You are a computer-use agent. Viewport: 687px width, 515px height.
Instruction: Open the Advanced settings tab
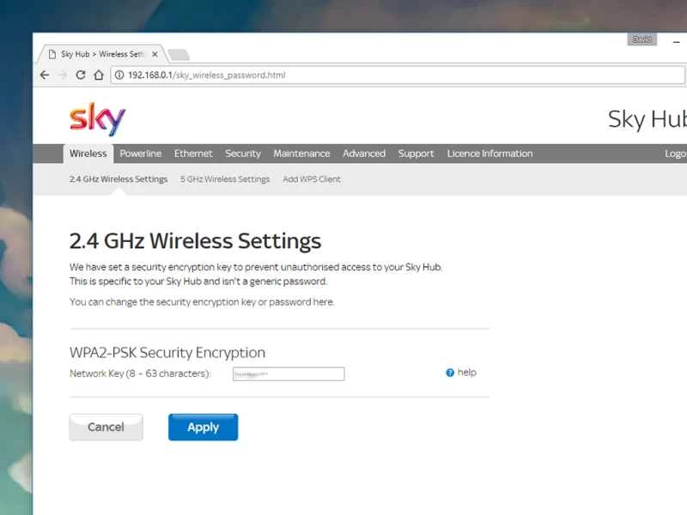[x=364, y=154]
